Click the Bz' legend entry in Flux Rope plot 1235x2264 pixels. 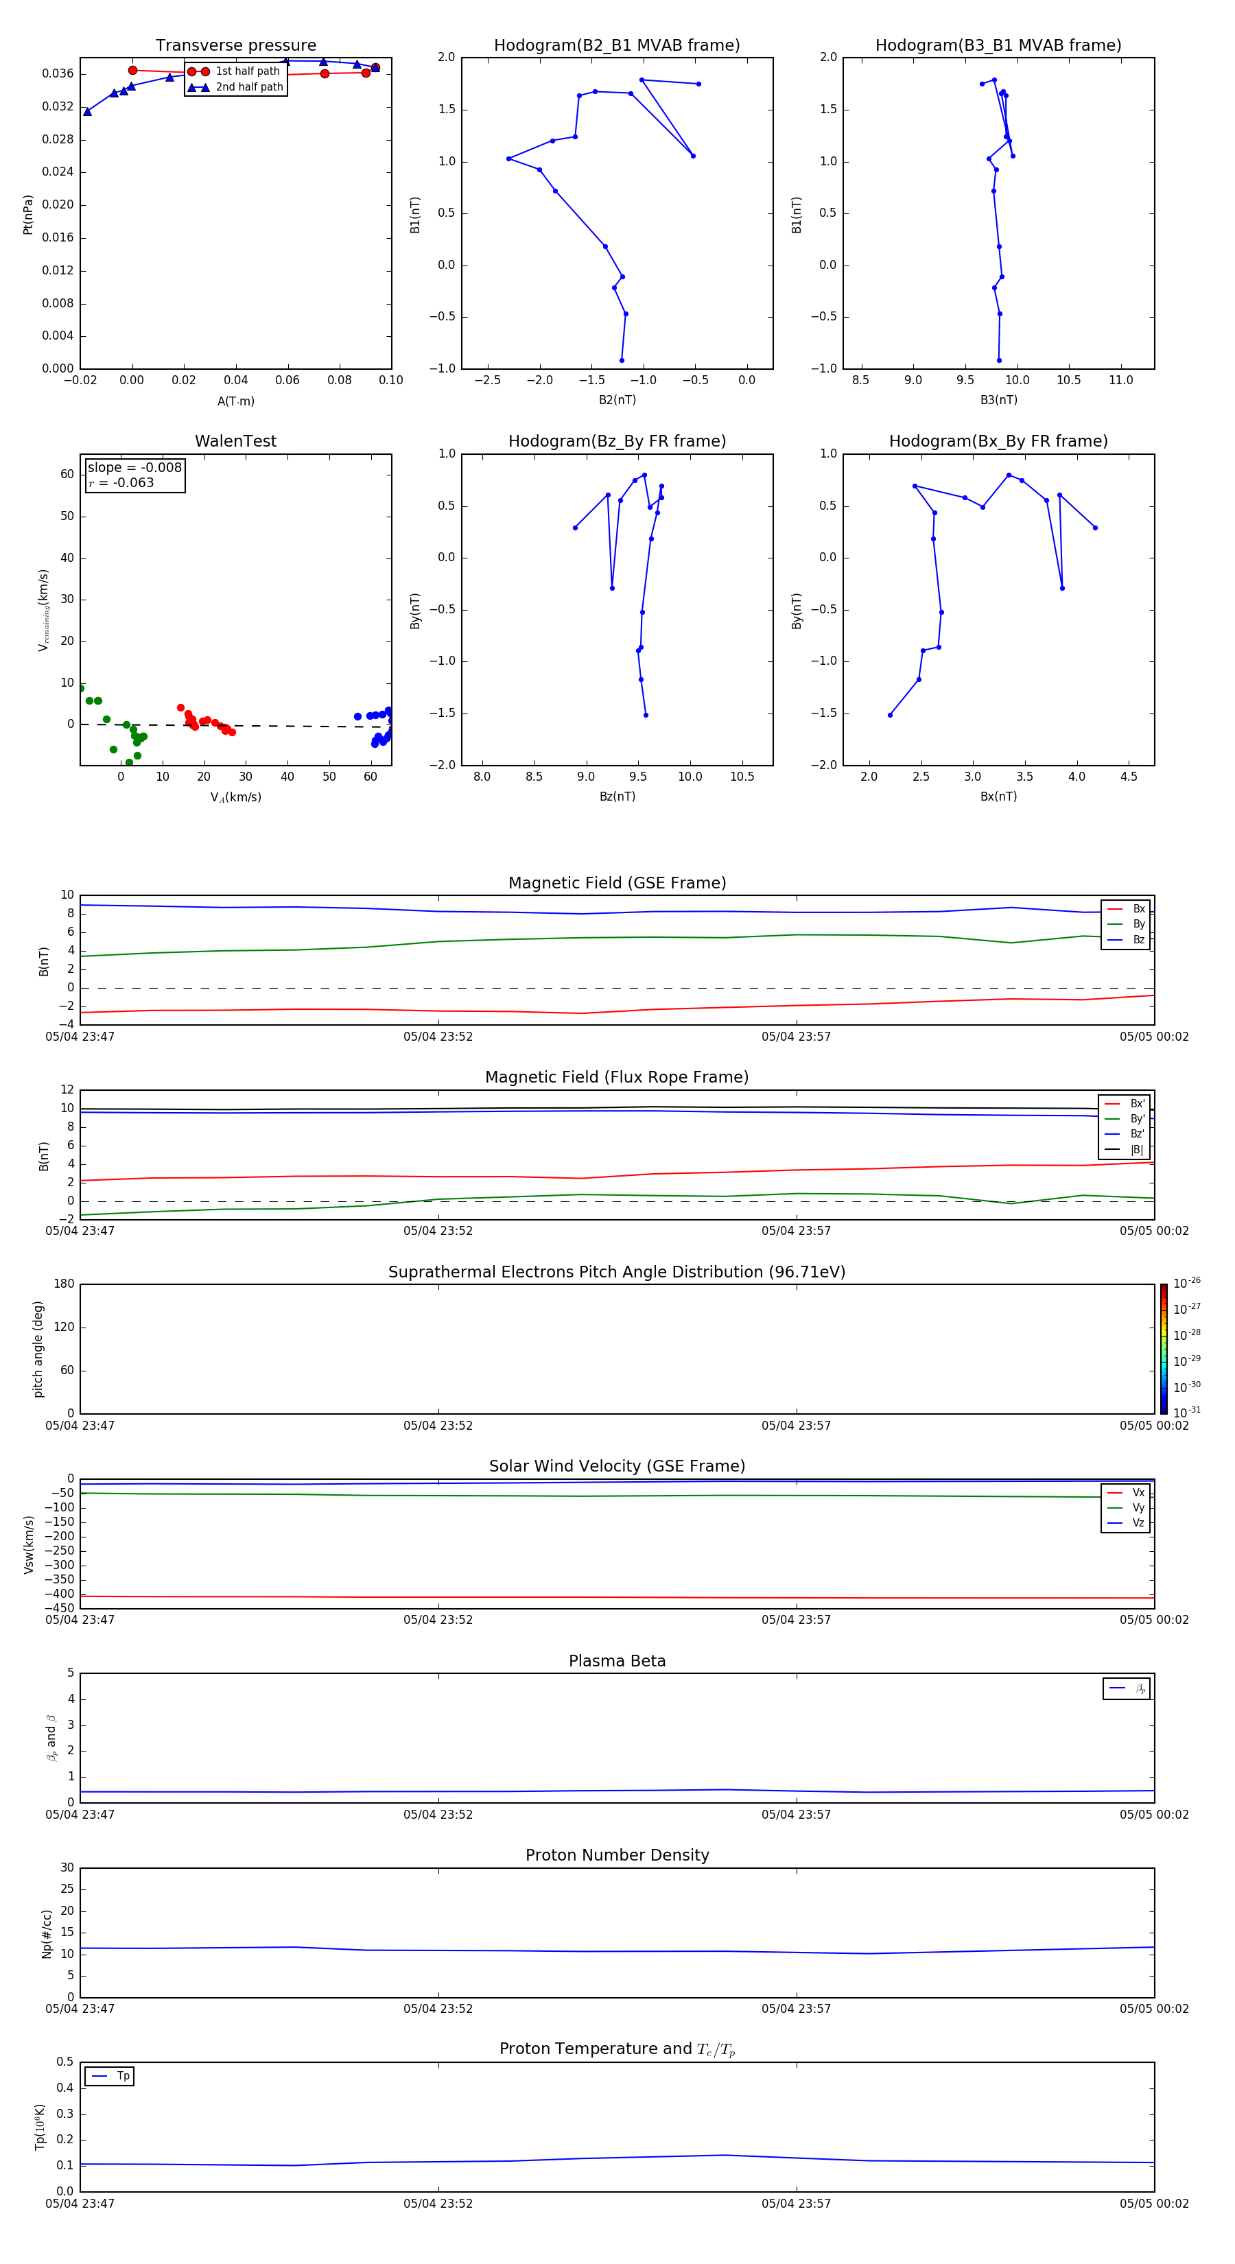tap(1125, 1134)
